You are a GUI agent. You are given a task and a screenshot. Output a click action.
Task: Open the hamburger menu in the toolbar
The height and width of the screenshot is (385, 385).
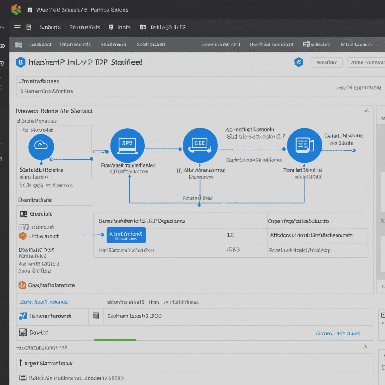pos(18,27)
